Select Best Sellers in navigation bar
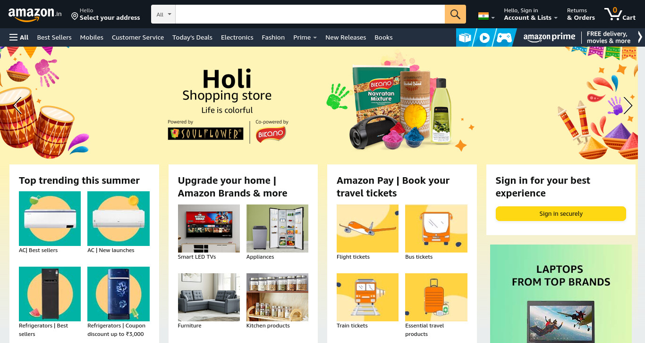 tap(54, 37)
